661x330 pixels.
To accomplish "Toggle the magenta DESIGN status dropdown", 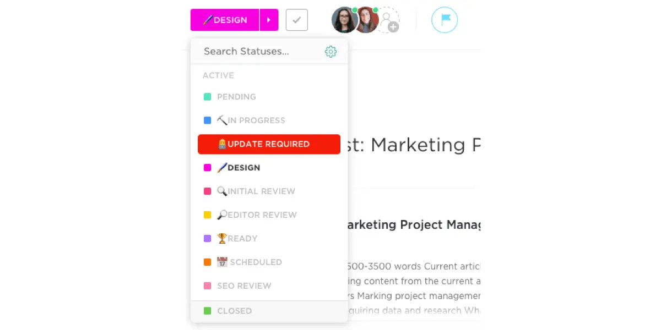I will (225, 20).
